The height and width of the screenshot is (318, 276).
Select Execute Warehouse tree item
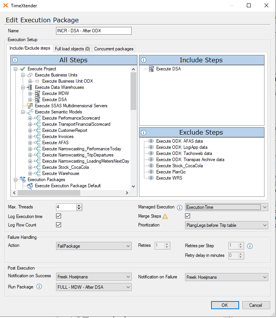tap(61, 173)
